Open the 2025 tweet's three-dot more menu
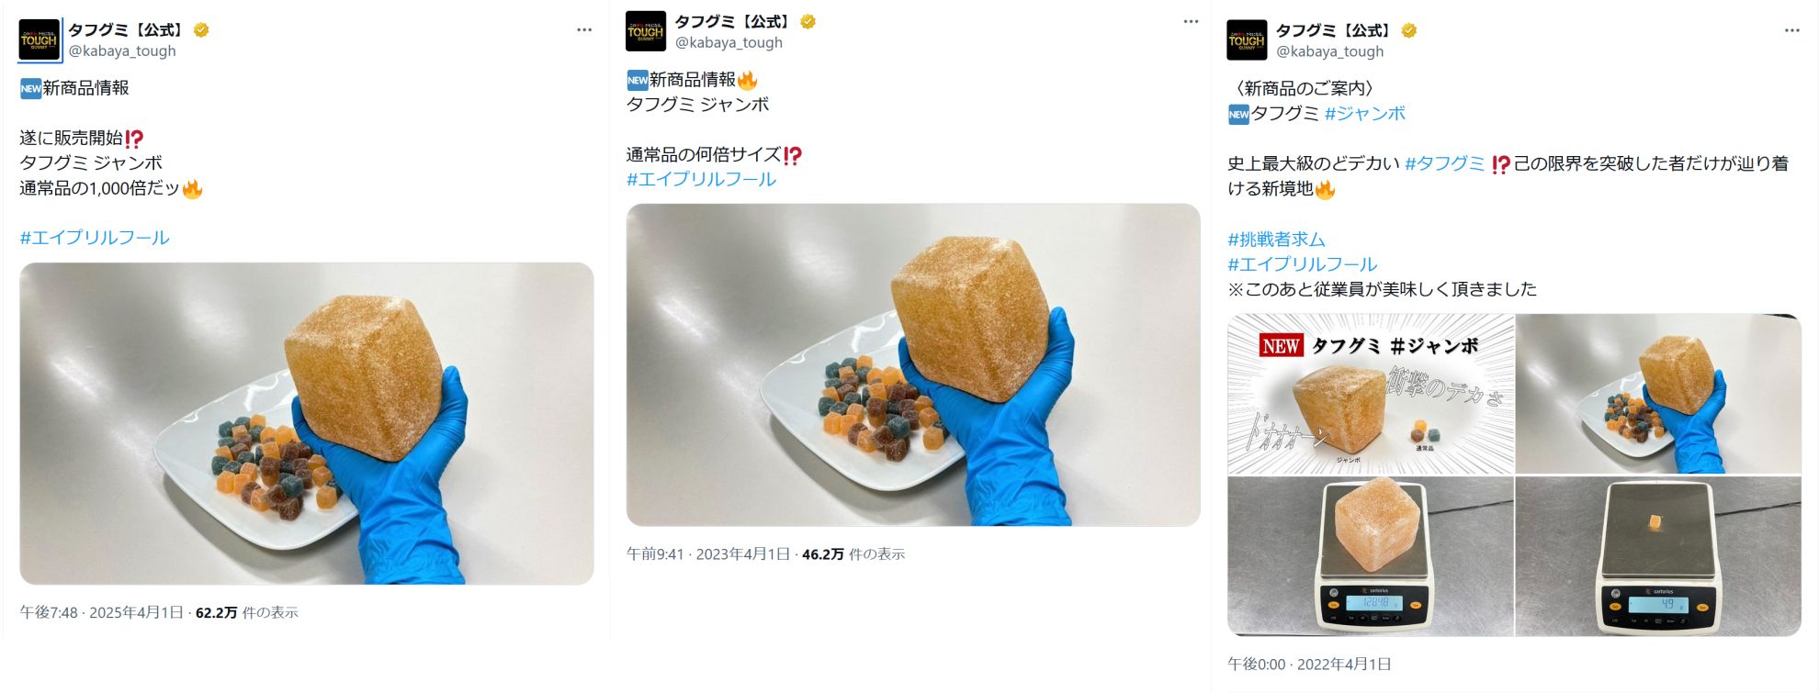Screen dimensions: 1819x693 pos(584,30)
